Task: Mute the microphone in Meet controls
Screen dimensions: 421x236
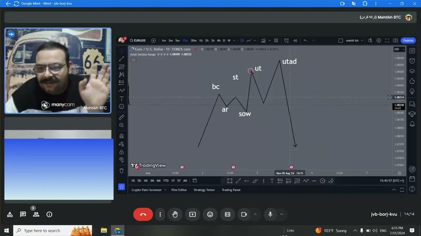Action: tap(270, 214)
